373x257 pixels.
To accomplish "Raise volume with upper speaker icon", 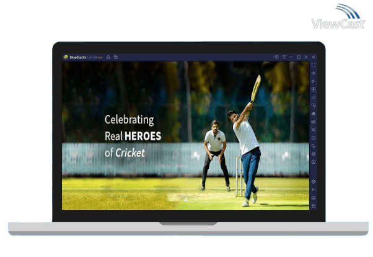I will click(314, 73).
